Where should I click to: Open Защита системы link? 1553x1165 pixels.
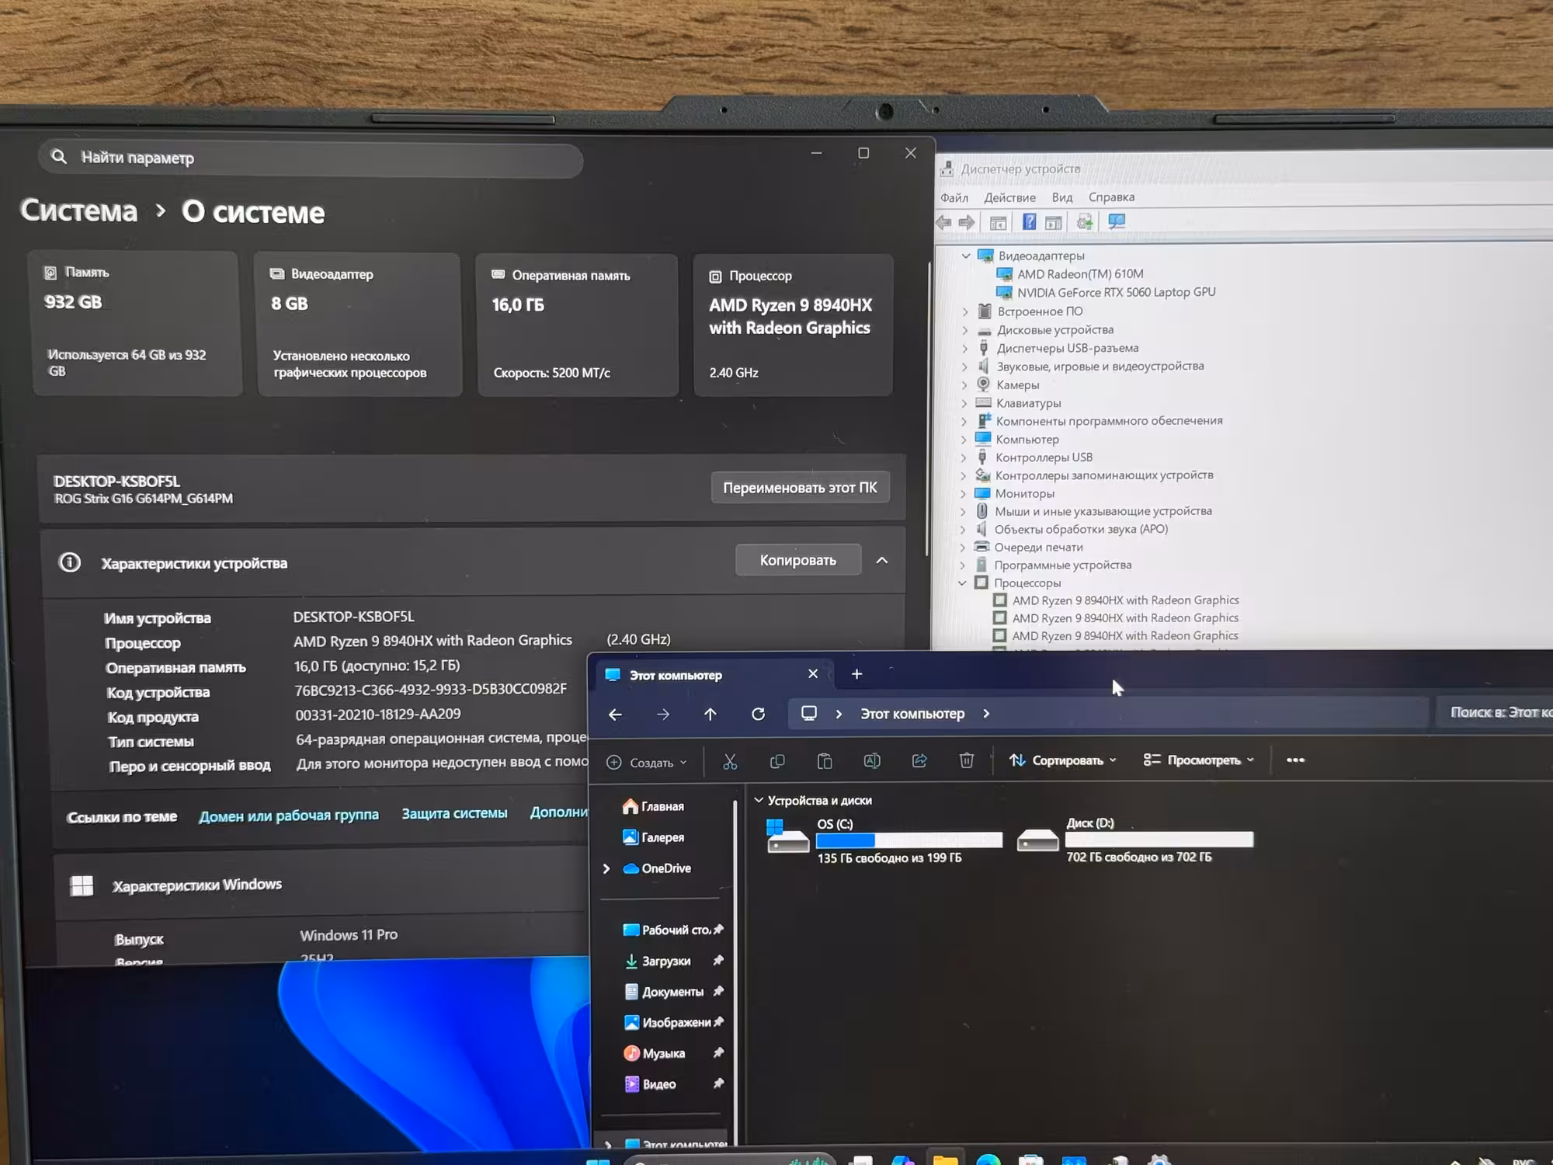coord(454,813)
